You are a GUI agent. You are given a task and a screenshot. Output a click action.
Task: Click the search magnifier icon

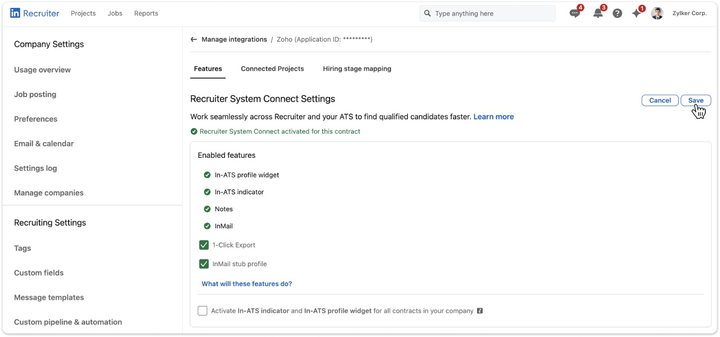(427, 13)
